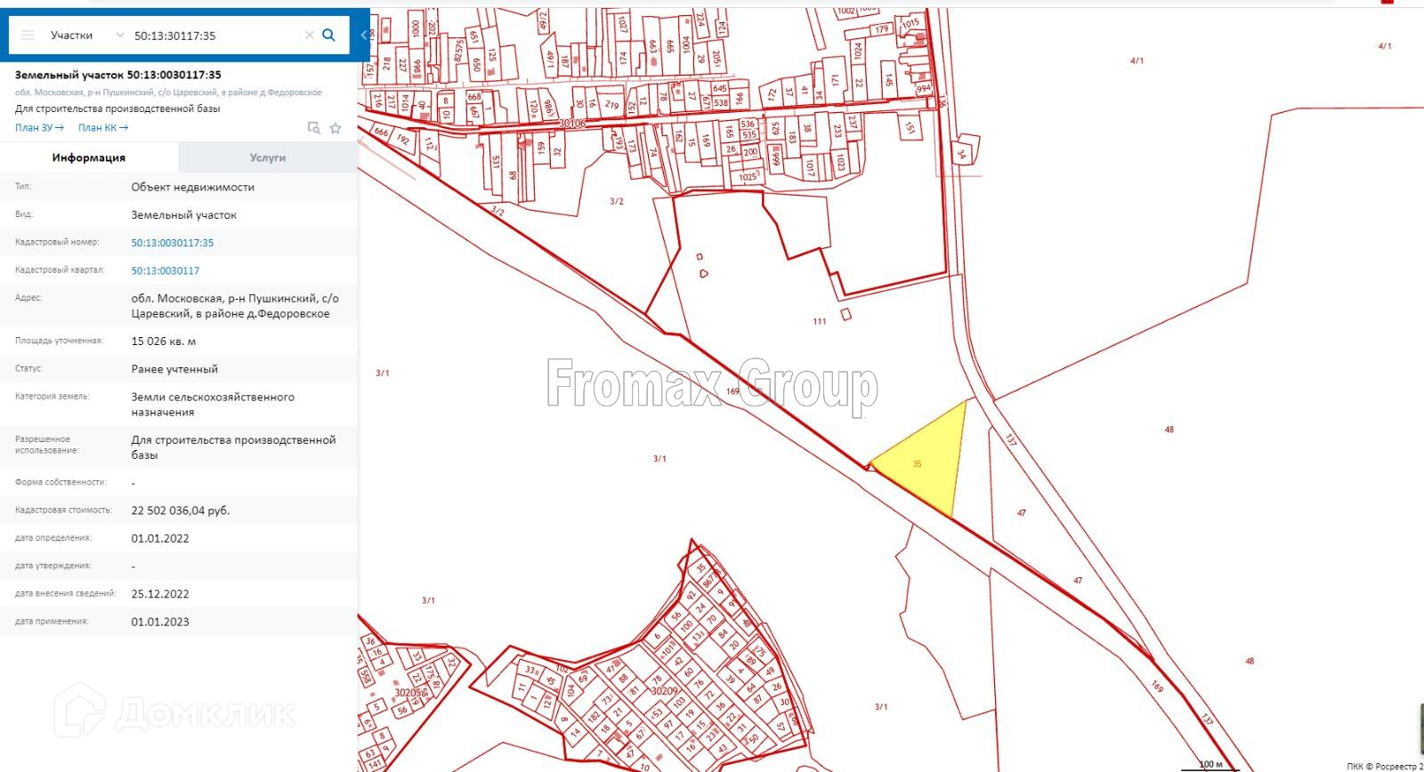The height and width of the screenshot is (772, 1424).
Task: Collapse the side panel with the chevron
Action: click(364, 36)
